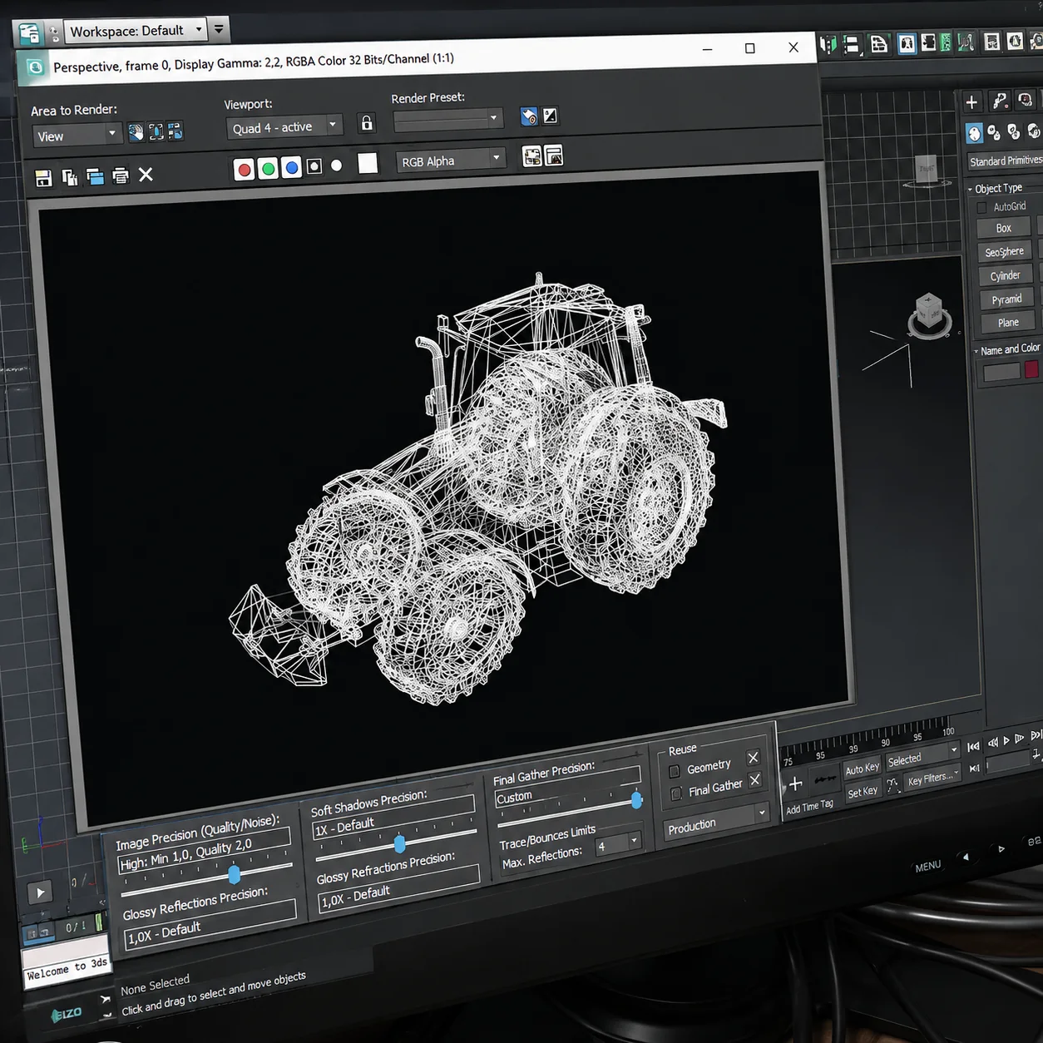This screenshot has width=1043, height=1043.
Task: Toggle the Blue channel button
Action: tap(291, 168)
